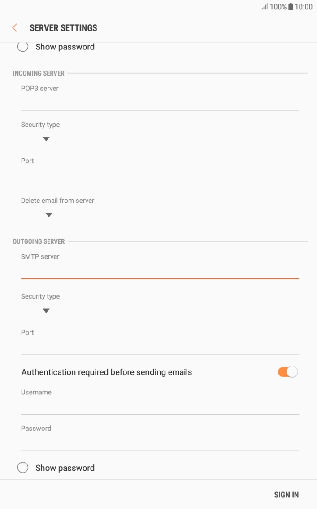
Task: Toggle off authentication required before sending emails
Action: click(287, 372)
